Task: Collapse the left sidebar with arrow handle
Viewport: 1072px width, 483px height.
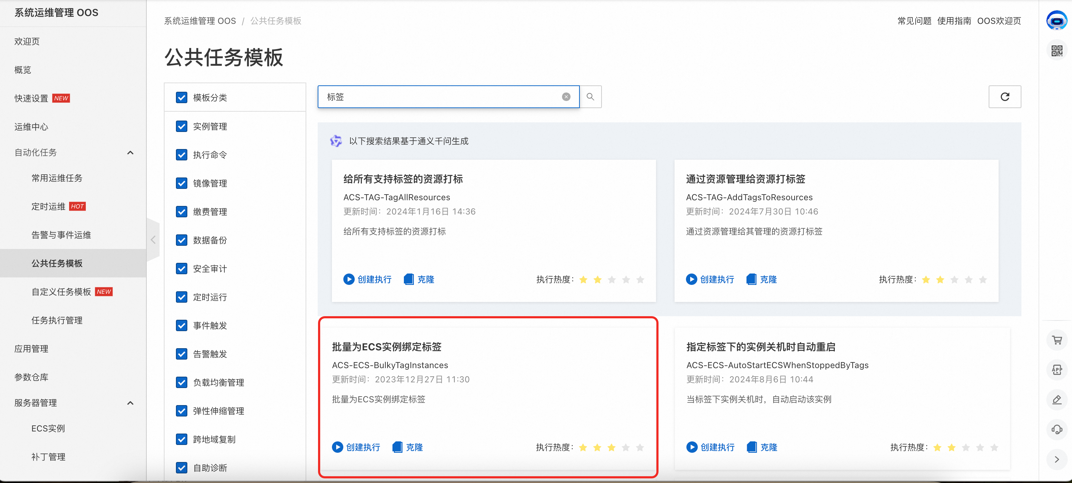Action: pyautogui.click(x=153, y=240)
